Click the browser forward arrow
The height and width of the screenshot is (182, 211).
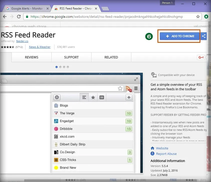(x=12, y=17)
